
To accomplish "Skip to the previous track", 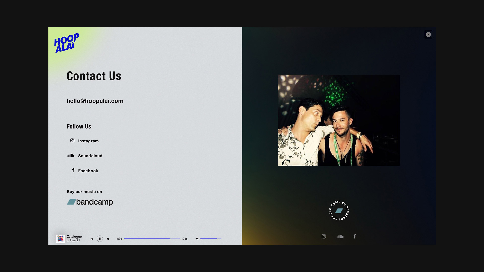I will coord(92,239).
